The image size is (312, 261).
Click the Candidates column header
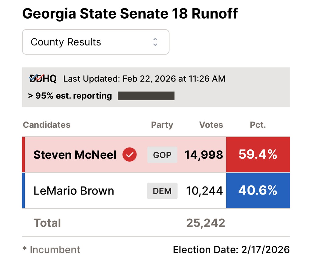(x=47, y=125)
